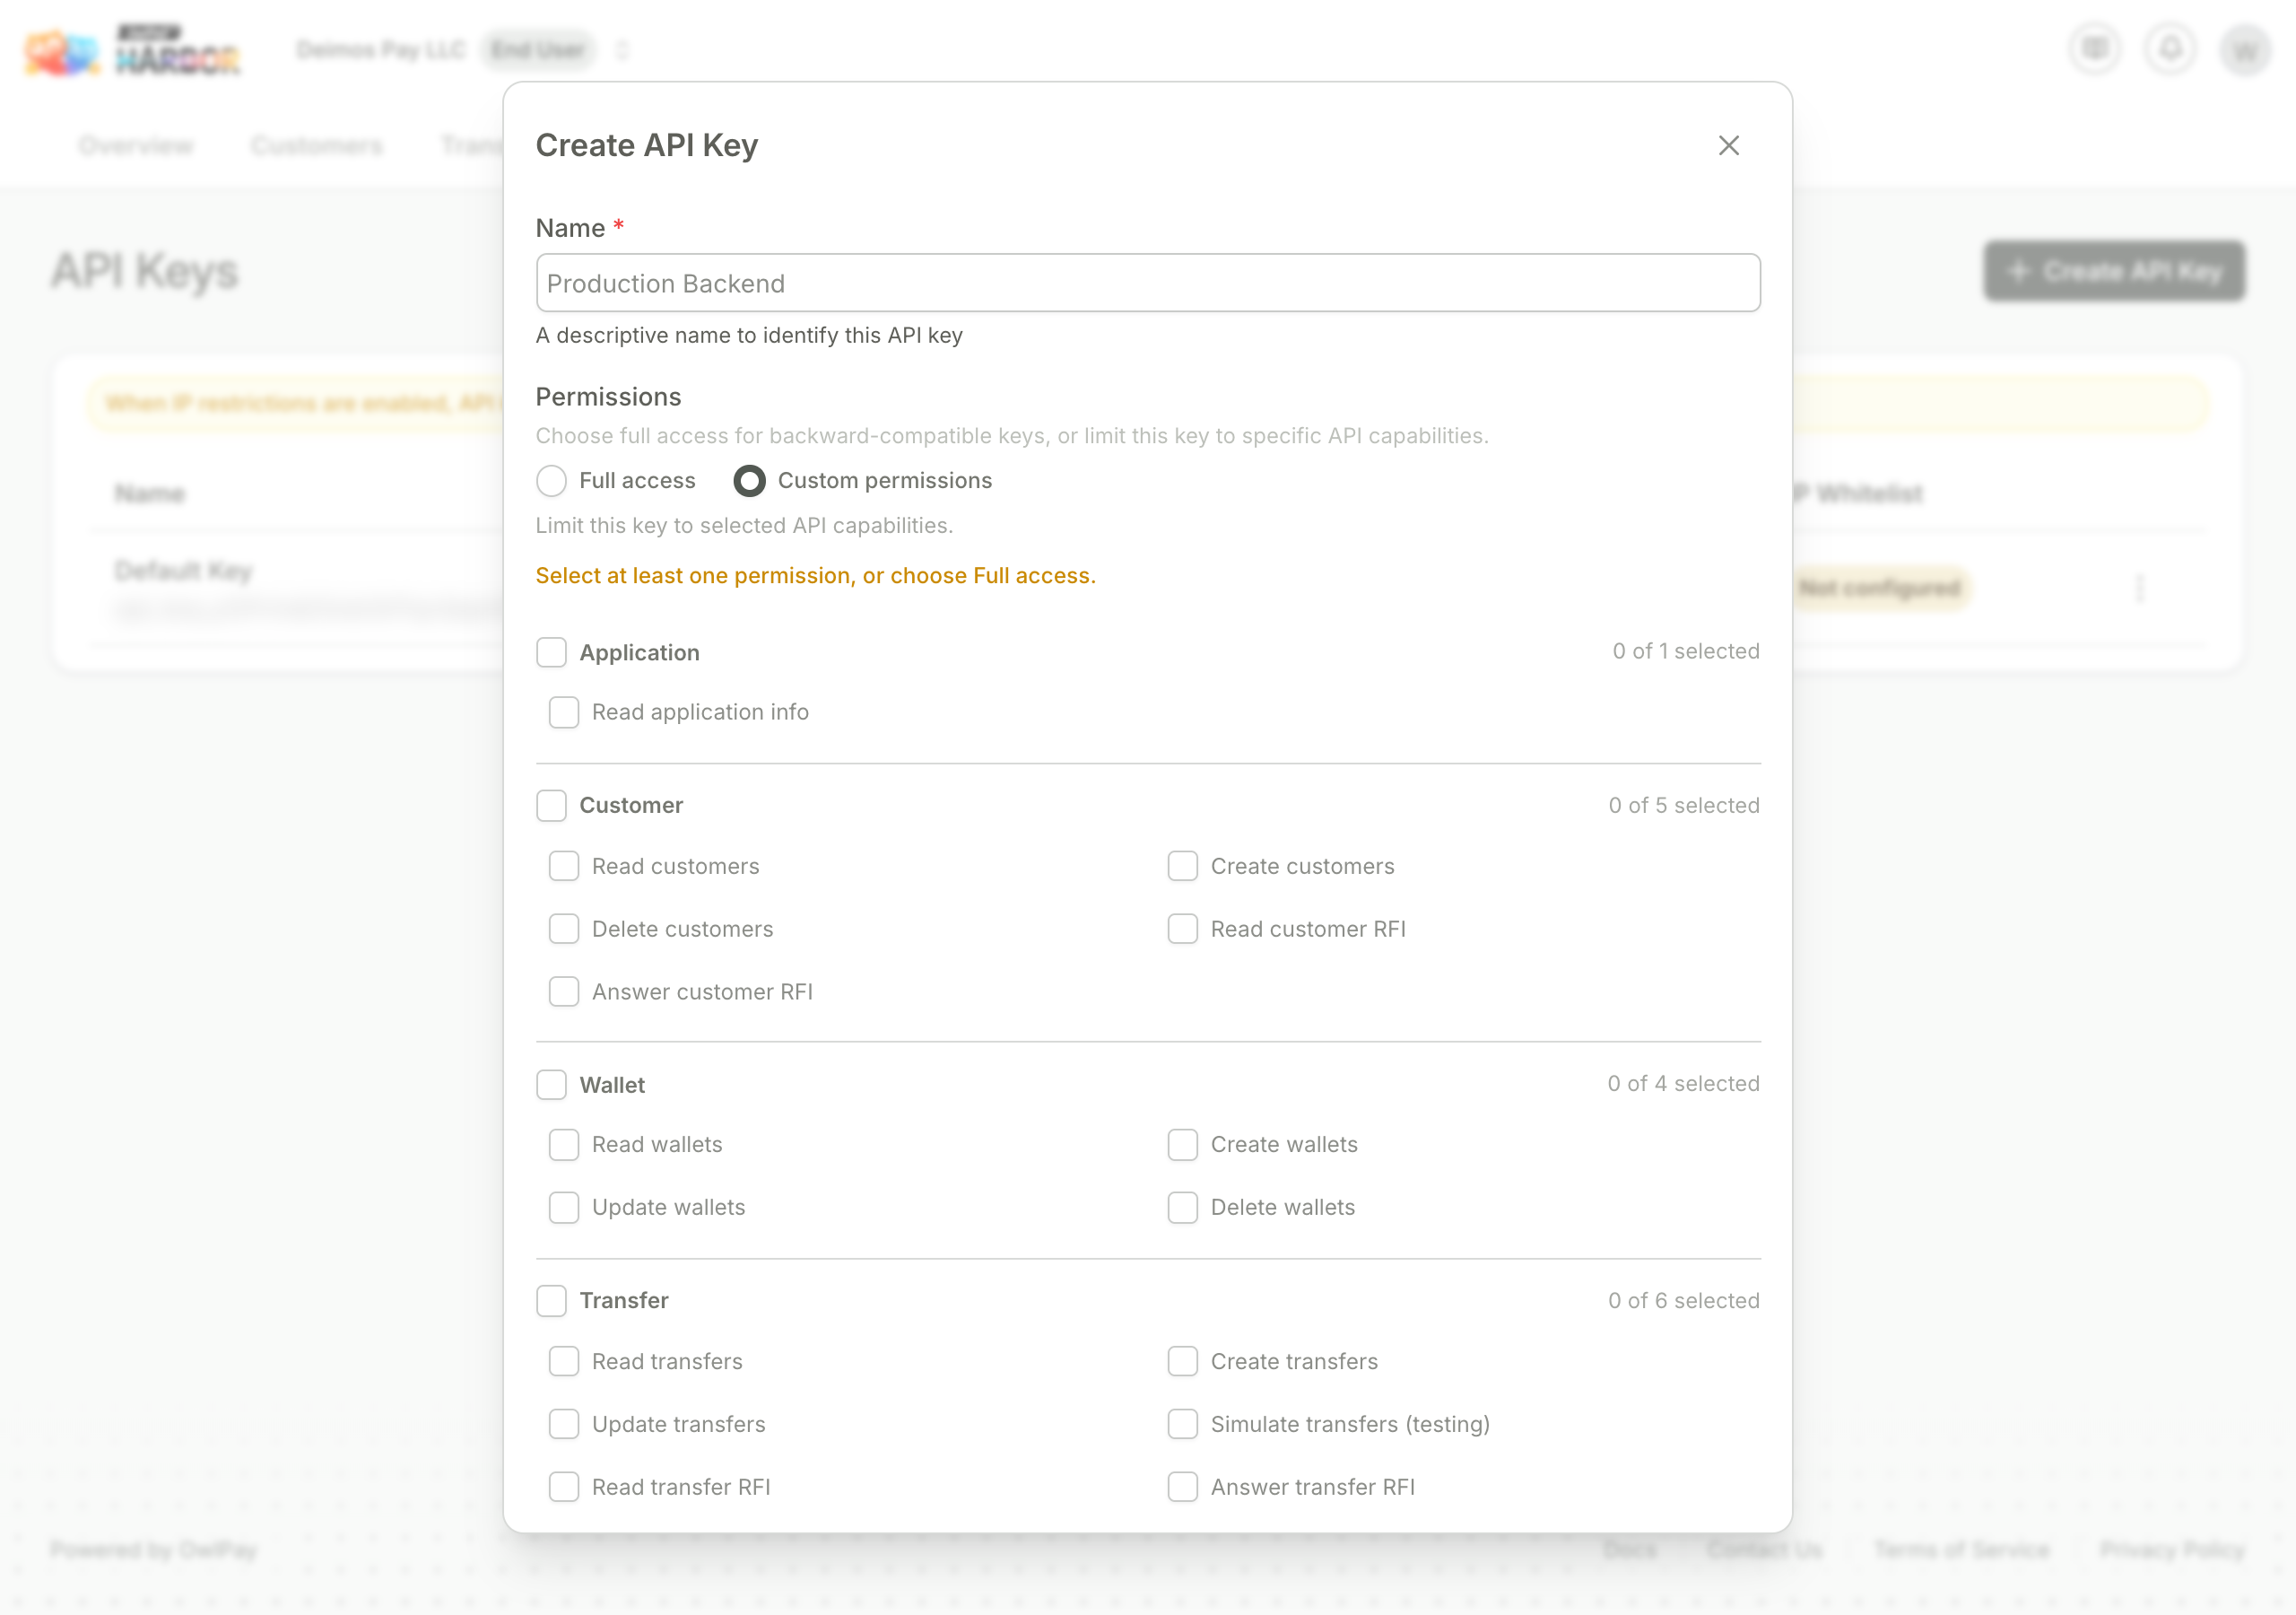
Task: Enable Create transfers permission
Action: coord(1183,1362)
